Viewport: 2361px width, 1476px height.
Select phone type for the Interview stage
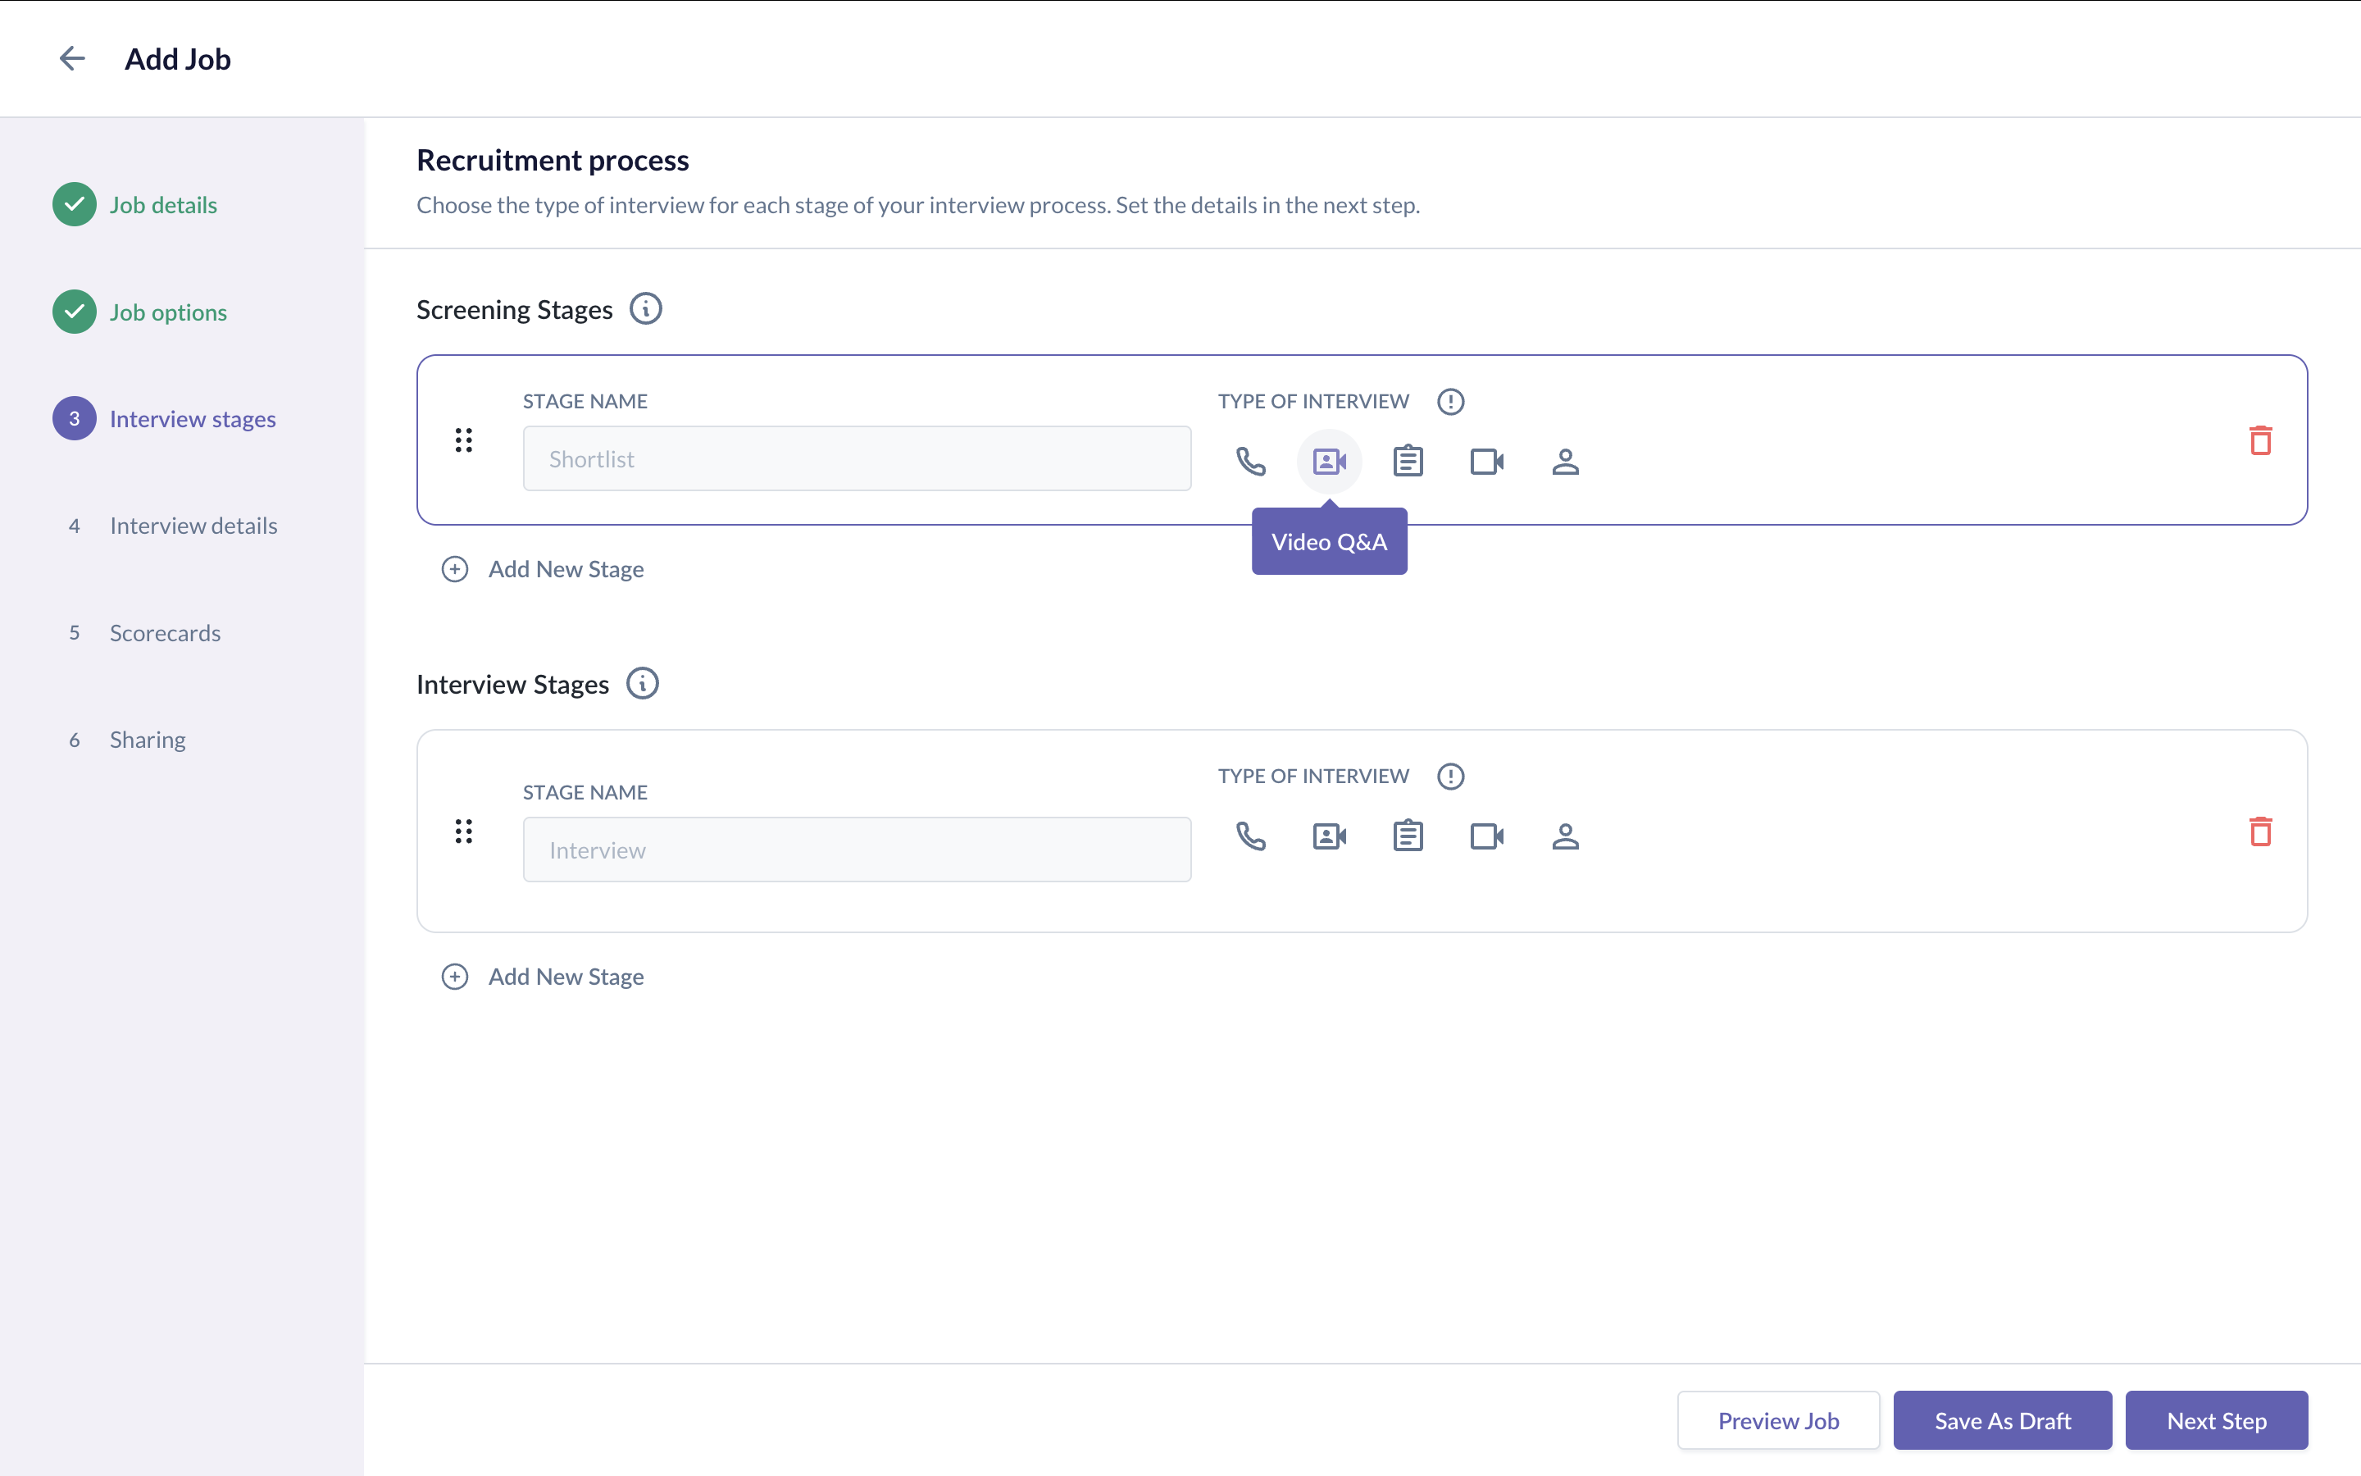[1249, 836]
